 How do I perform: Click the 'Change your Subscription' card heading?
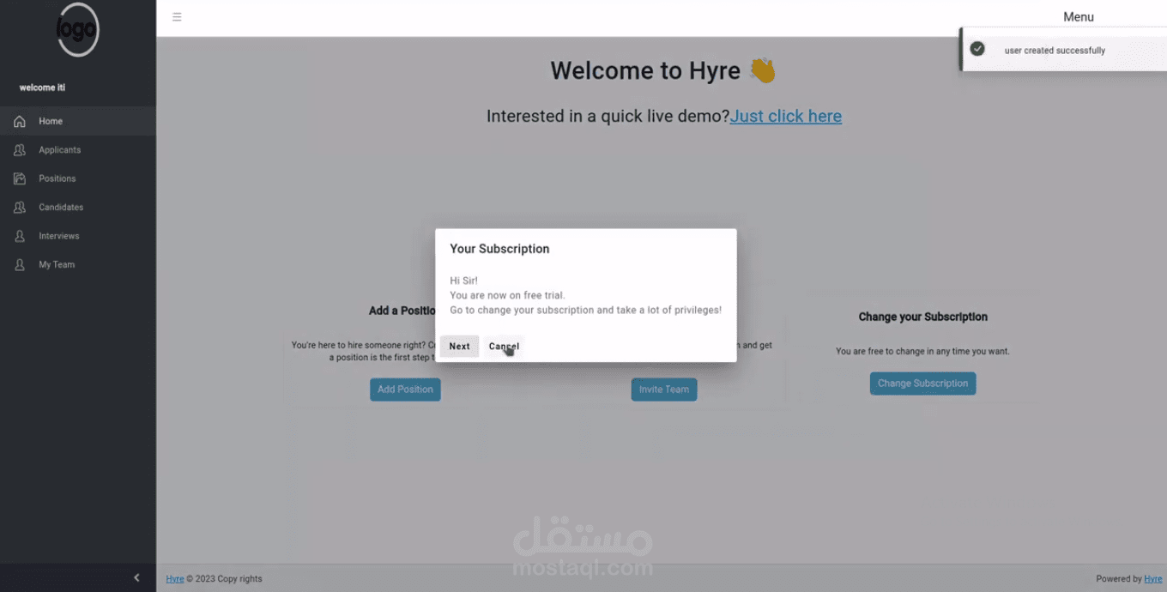click(923, 317)
